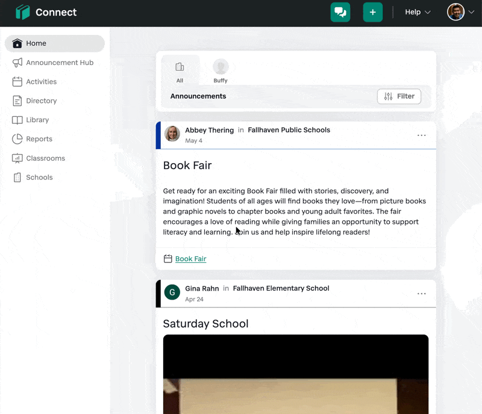Screen dimensions: 482x414
Task: Open Directory in the sidebar
Action: (55, 100)
